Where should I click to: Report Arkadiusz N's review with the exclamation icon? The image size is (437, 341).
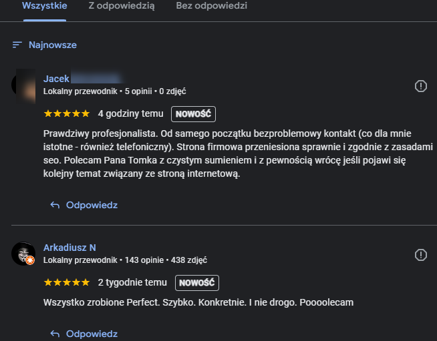[420, 255]
